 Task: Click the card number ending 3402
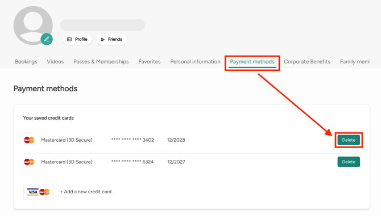coord(132,140)
